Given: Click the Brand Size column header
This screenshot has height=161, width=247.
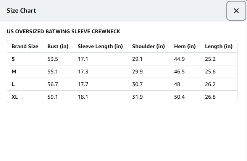Looking at the screenshot, I should pyautogui.click(x=25, y=46).
